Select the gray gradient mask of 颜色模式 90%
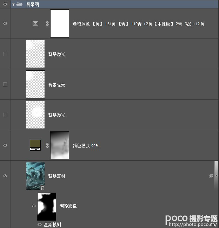 pos(60,145)
